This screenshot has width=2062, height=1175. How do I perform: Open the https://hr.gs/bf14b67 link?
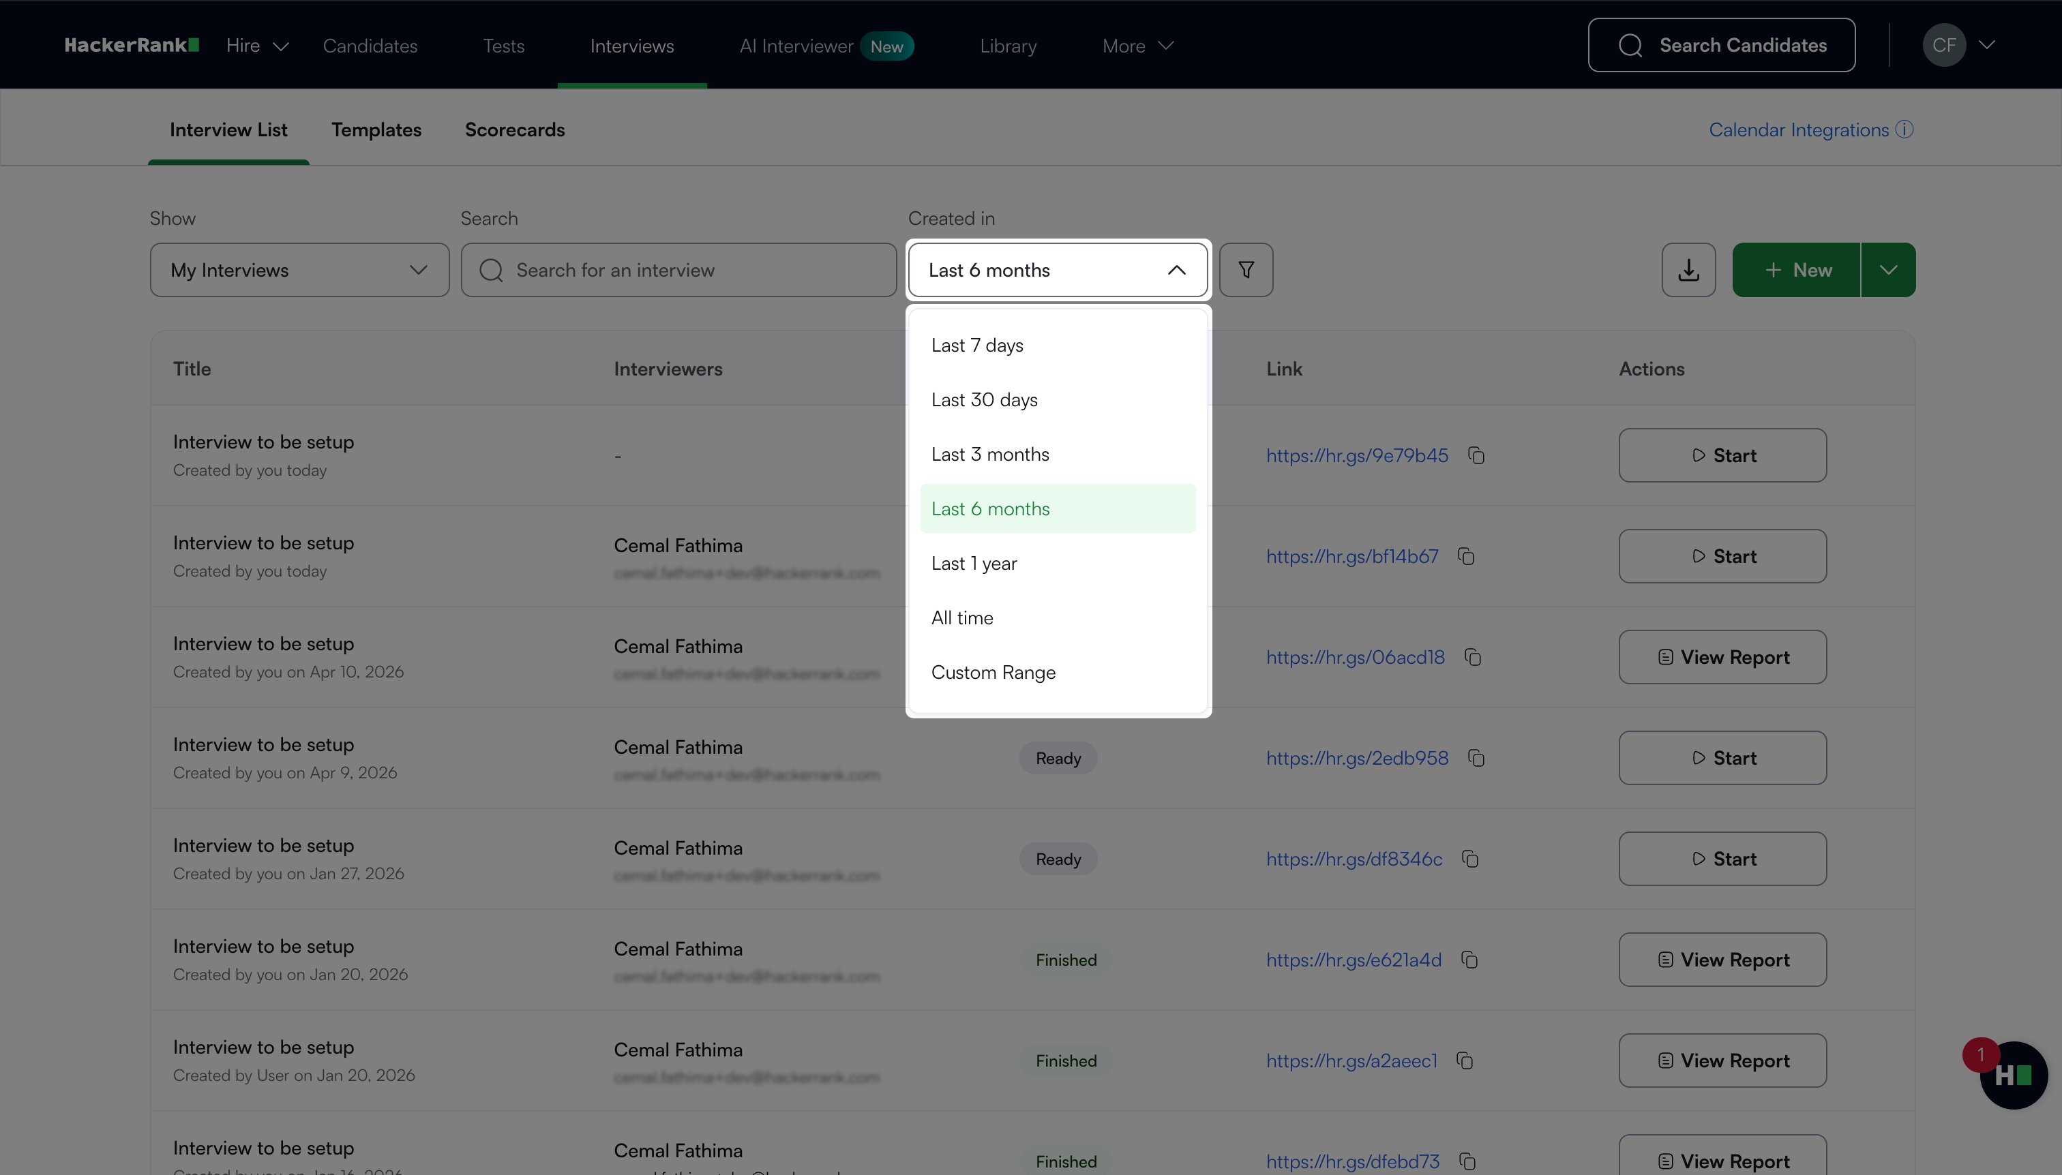1351,556
